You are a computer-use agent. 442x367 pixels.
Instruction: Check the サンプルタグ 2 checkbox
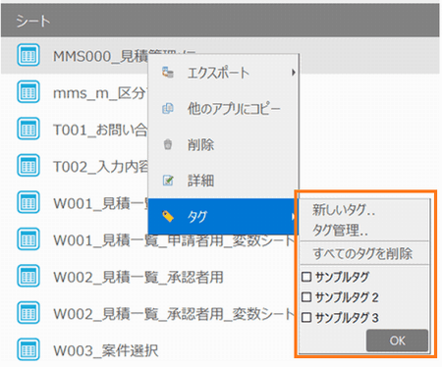coord(306,297)
